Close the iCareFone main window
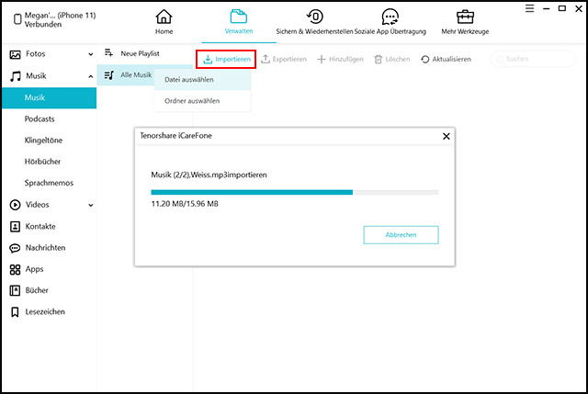 click(579, 8)
